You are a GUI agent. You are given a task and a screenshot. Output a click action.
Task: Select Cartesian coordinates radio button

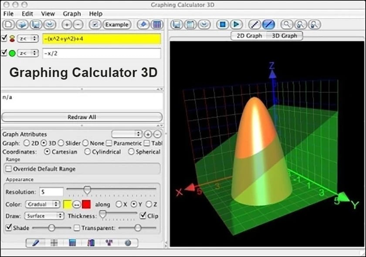pos(47,152)
